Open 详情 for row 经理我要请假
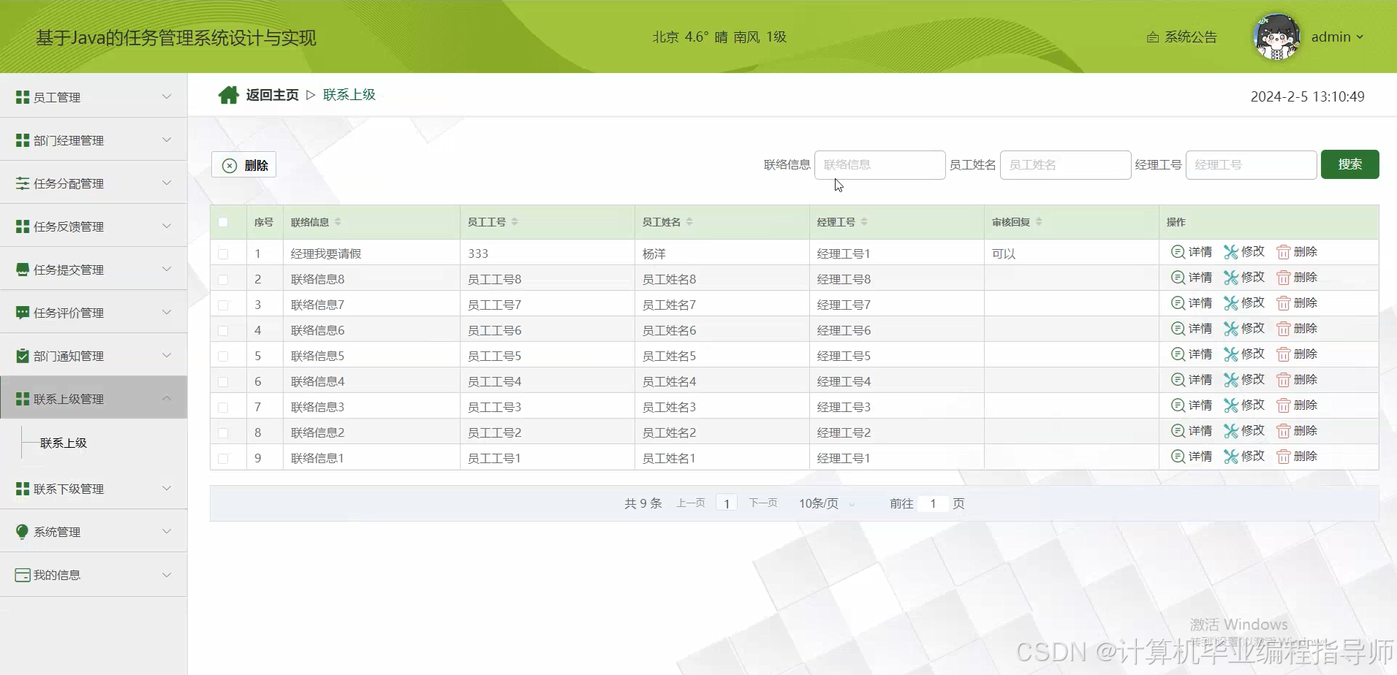Image resolution: width=1397 pixels, height=675 pixels. click(1192, 252)
